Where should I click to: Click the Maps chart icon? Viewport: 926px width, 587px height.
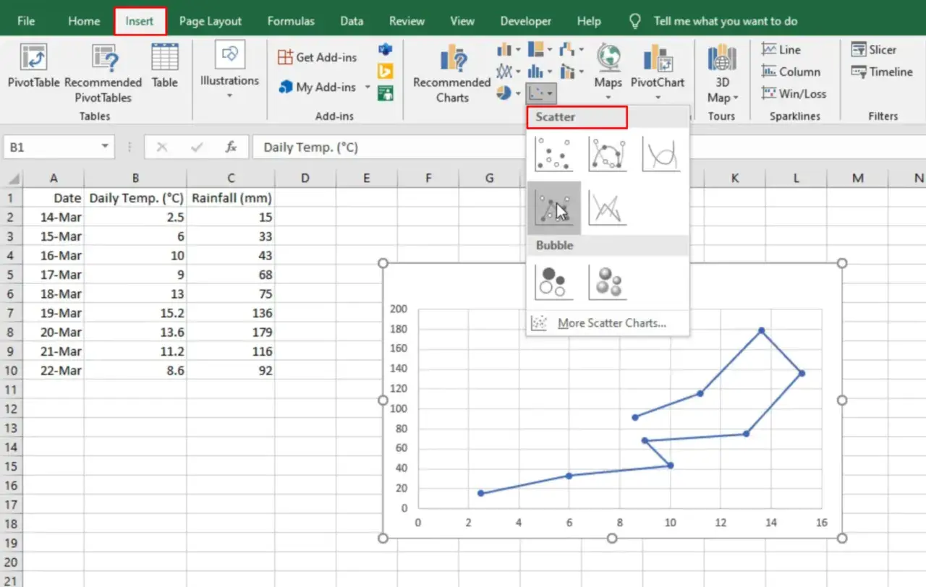(608, 57)
